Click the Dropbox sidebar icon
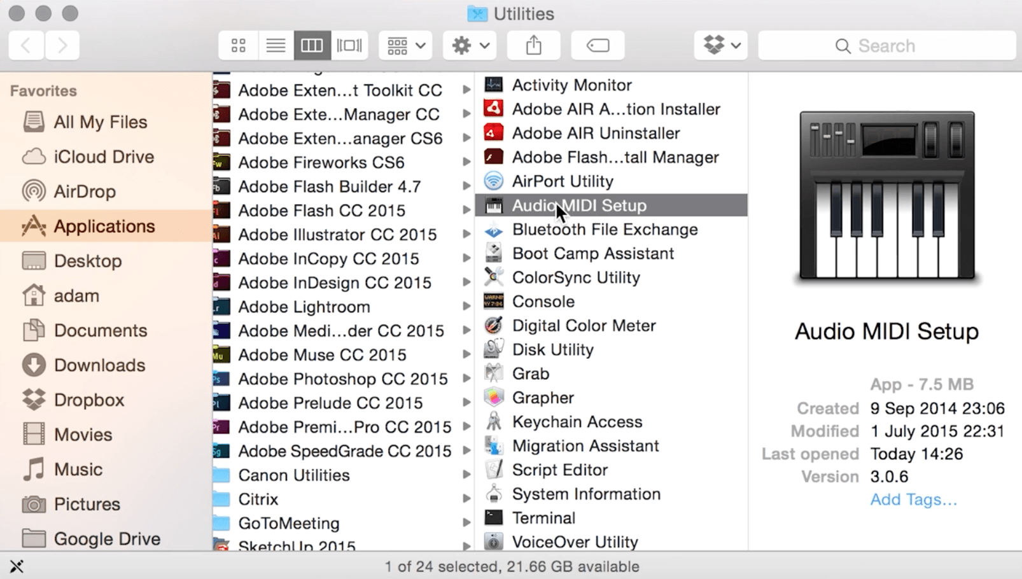 (34, 400)
